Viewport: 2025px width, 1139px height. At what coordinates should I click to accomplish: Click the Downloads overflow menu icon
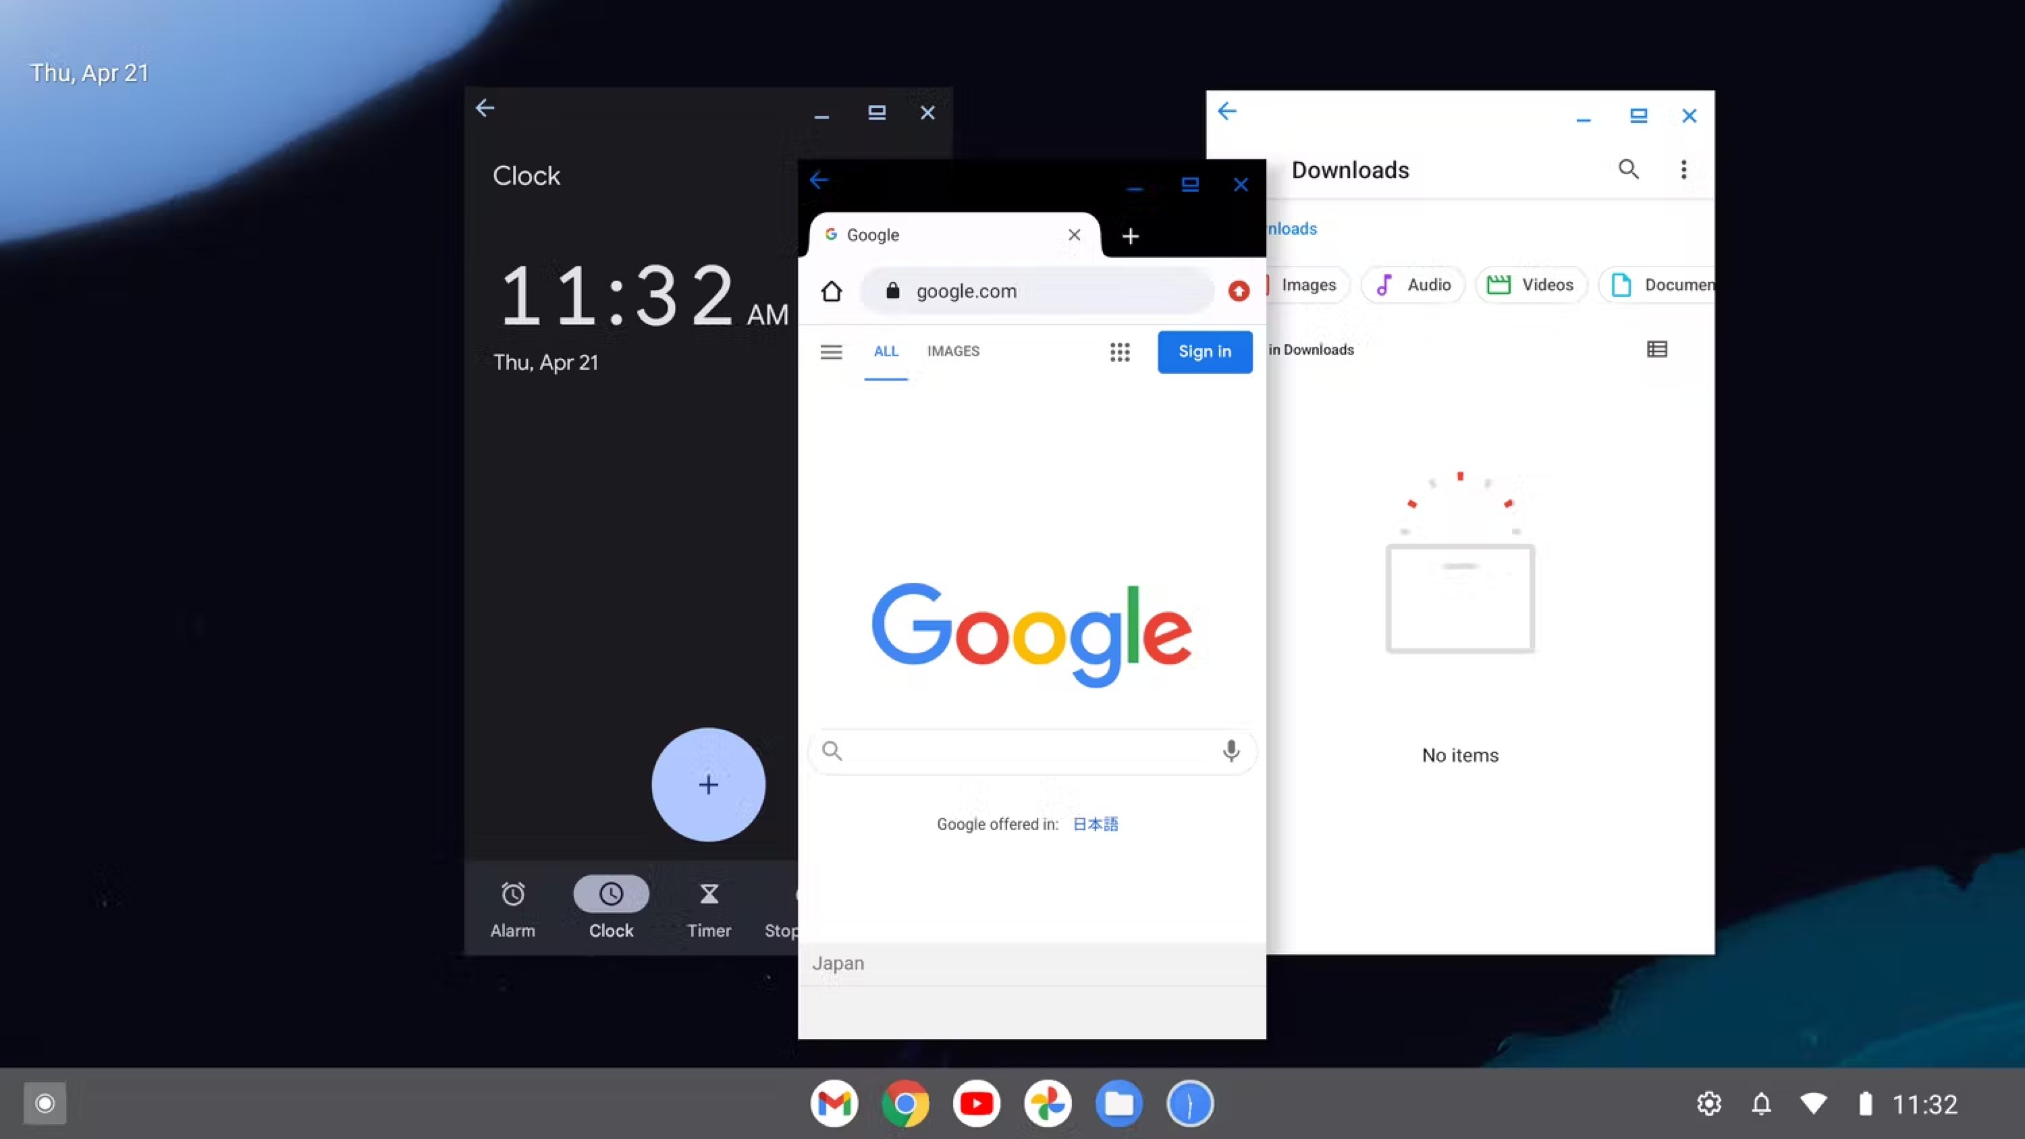(1683, 169)
